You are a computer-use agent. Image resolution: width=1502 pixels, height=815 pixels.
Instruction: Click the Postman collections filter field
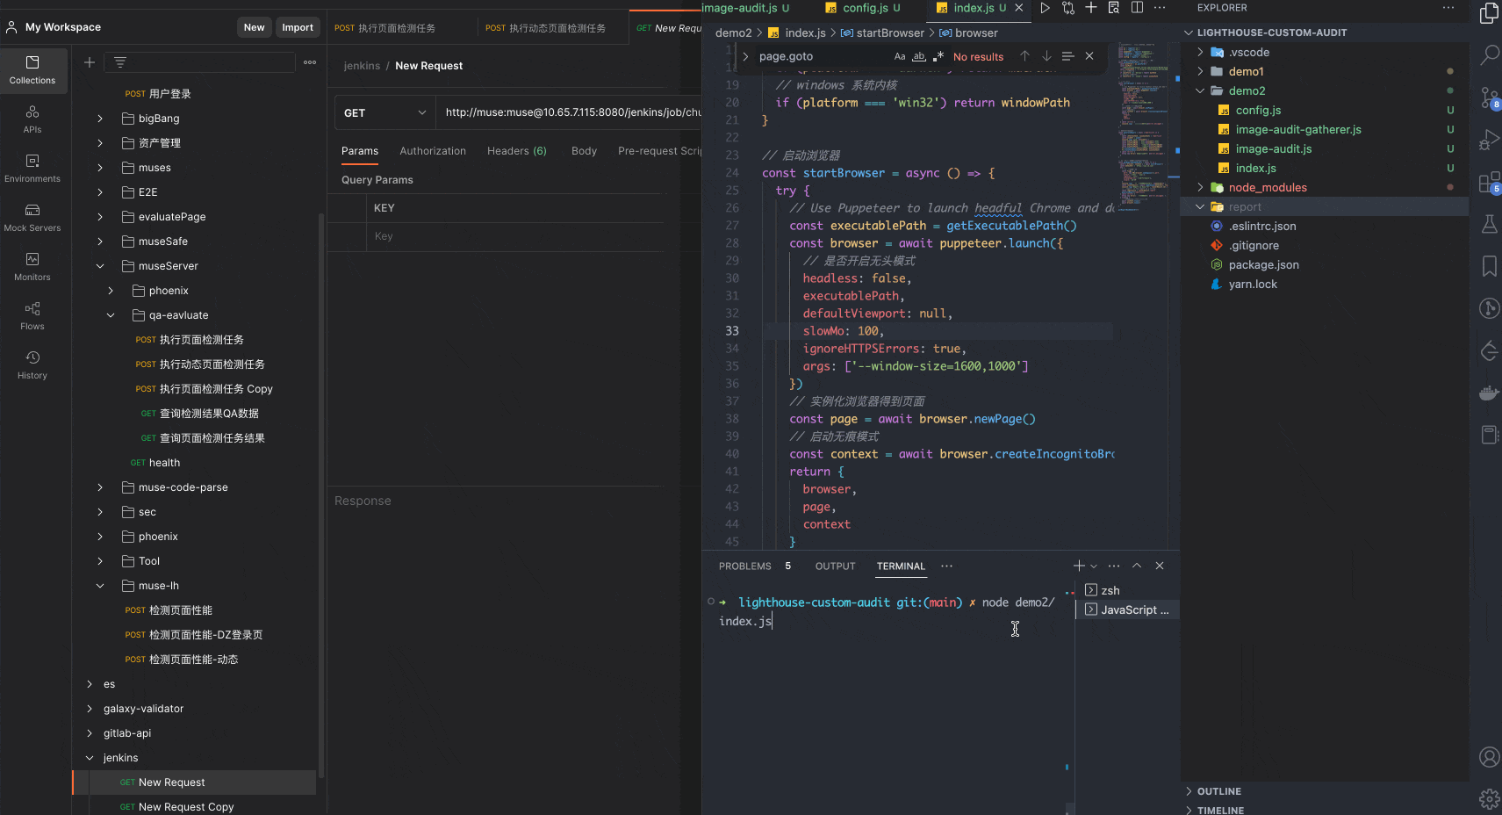pos(200,62)
